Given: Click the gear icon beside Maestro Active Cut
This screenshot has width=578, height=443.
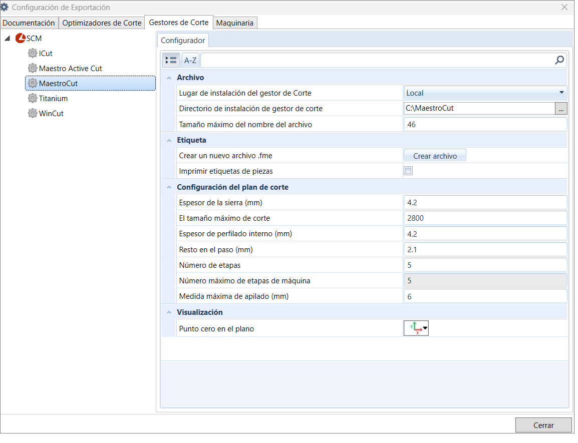Looking at the screenshot, I should click(x=33, y=69).
